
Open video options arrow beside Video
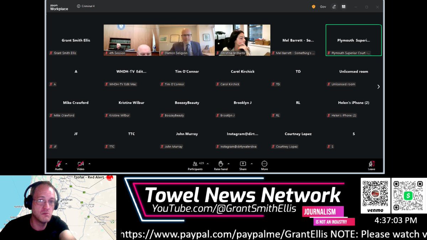(x=89, y=164)
